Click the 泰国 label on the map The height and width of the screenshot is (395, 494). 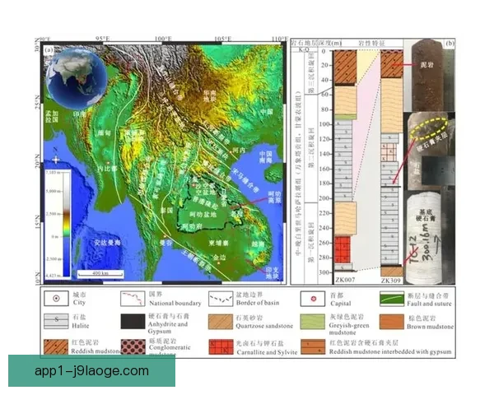[x=166, y=210]
